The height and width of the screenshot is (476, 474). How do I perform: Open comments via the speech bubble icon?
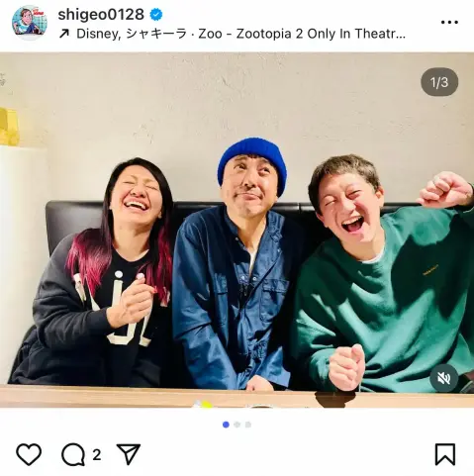[73, 454]
